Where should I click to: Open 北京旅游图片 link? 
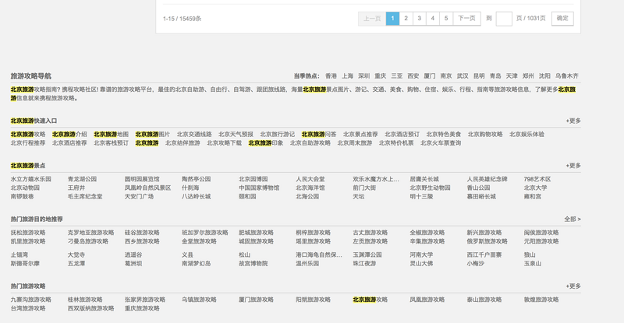coord(153,135)
